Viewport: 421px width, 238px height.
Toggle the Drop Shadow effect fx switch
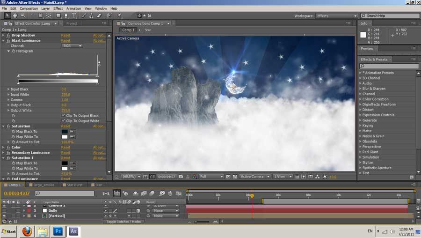8,35
